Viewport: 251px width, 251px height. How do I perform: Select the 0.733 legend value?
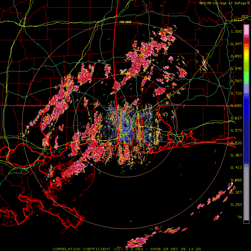[236, 93]
